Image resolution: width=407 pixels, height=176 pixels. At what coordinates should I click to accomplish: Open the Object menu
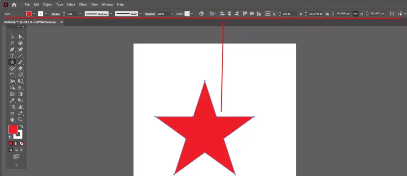coord(48,4)
